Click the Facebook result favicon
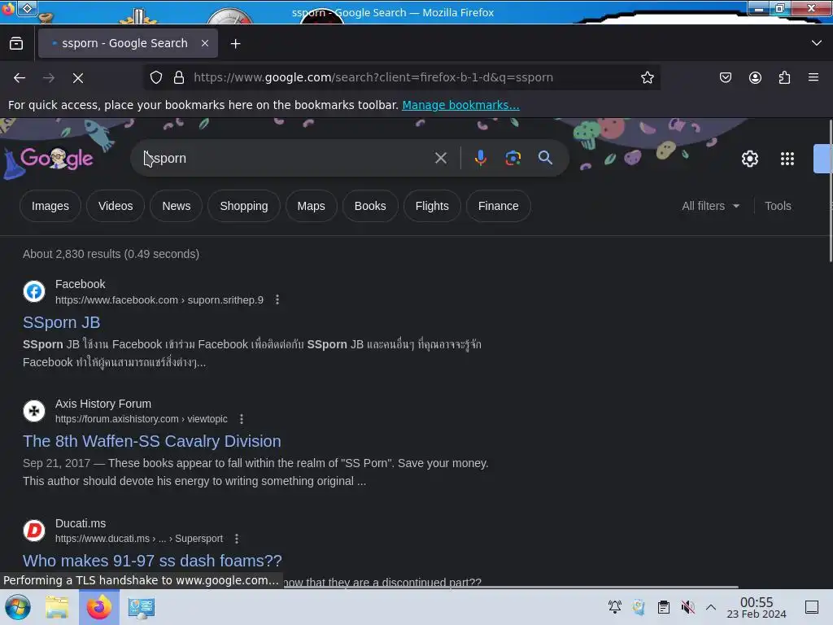Screen dimensions: 833x625 click(34, 291)
